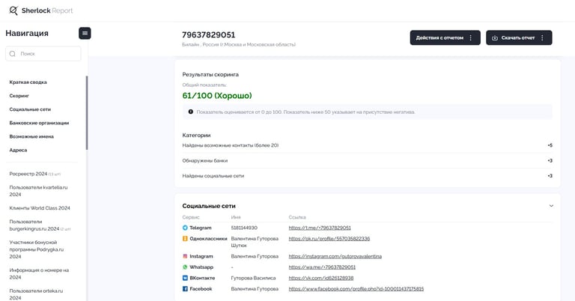Click the search magnifier icon in sidebar
This screenshot has height=301, width=575.
[13, 53]
